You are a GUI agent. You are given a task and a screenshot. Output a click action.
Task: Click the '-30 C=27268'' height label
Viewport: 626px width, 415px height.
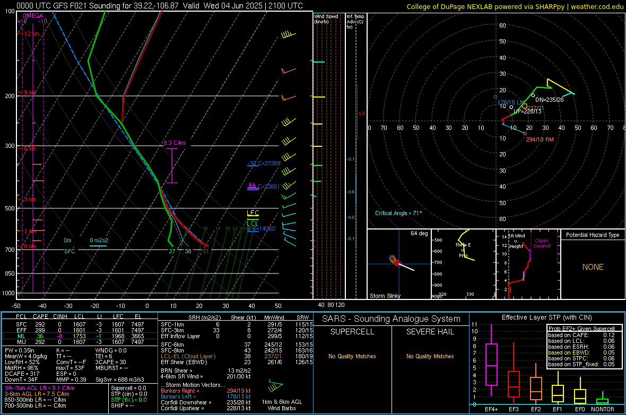(264, 163)
